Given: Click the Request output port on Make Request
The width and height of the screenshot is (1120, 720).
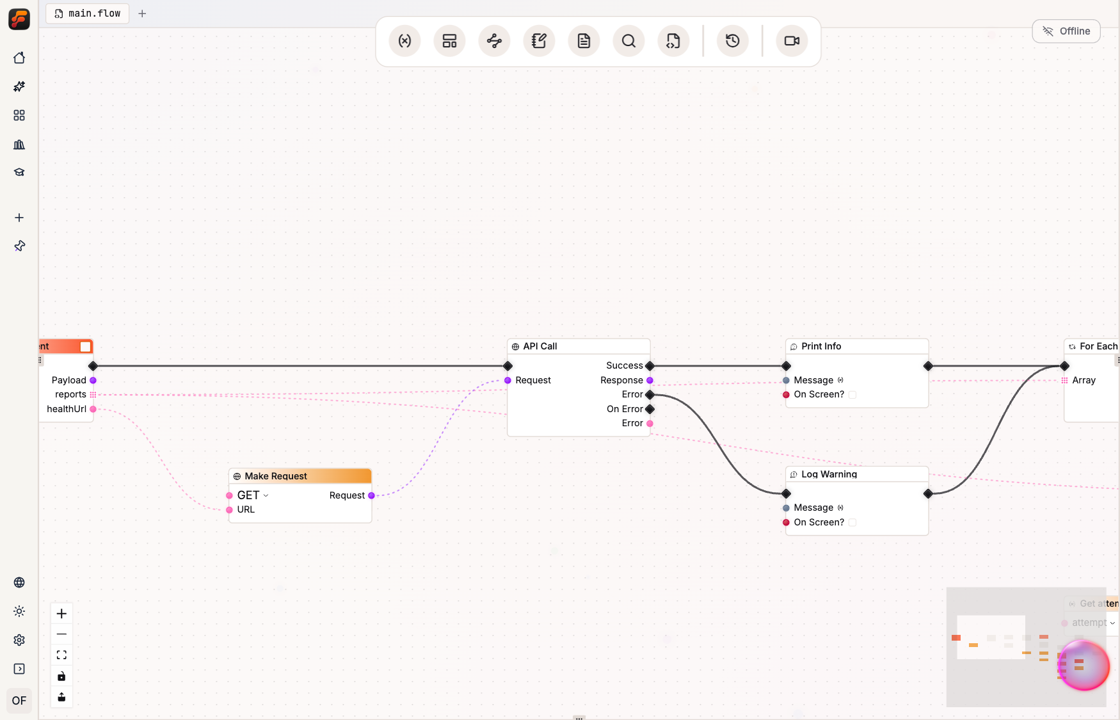Looking at the screenshot, I should click(371, 495).
